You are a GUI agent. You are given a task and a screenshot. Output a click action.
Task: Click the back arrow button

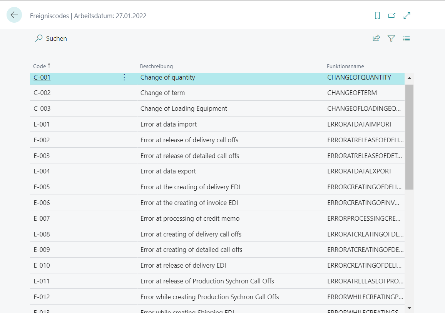(x=14, y=15)
